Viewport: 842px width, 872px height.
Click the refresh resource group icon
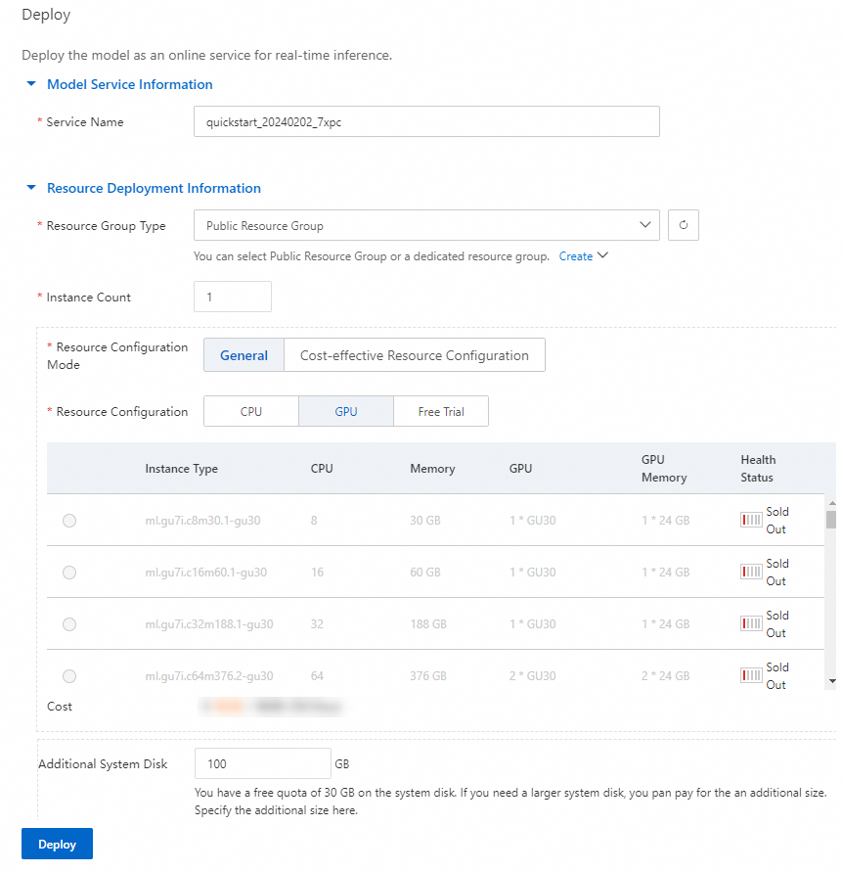click(x=684, y=225)
